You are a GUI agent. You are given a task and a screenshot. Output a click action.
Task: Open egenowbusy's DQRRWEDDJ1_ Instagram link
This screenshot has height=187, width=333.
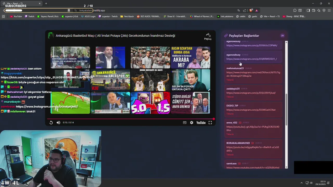pos(252,59)
